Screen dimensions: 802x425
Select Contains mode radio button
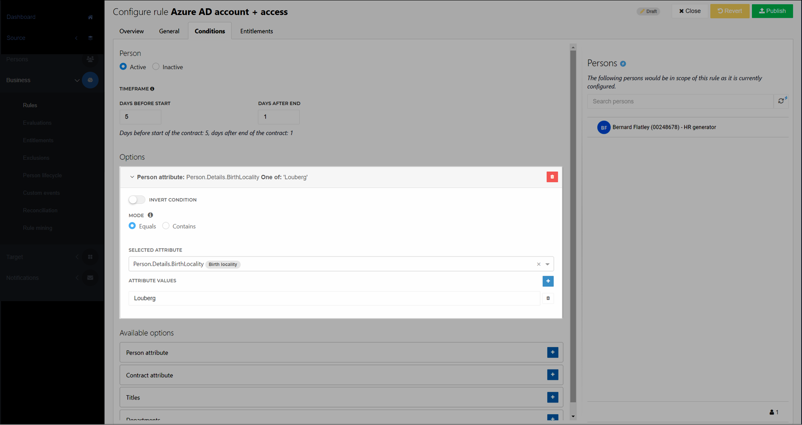click(x=166, y=226)
